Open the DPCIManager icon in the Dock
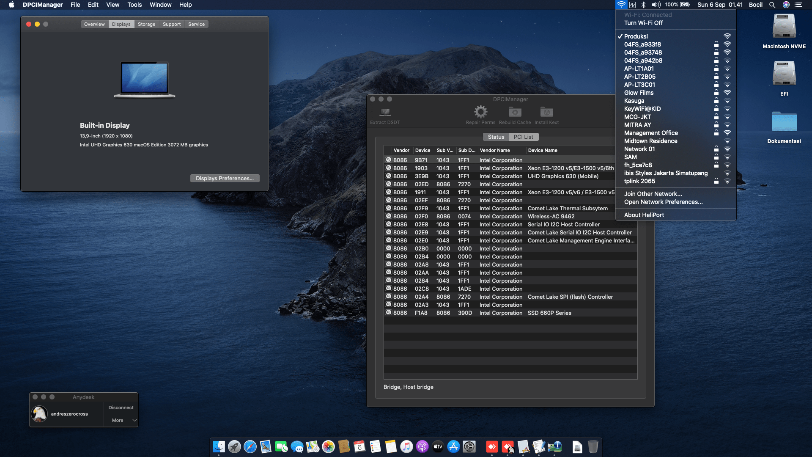812x457 pixels. pyautogui.click(x=554, y=446)
